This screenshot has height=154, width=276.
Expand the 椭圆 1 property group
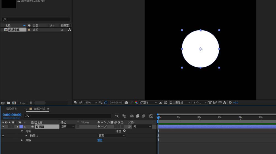[x=26, y=136]
